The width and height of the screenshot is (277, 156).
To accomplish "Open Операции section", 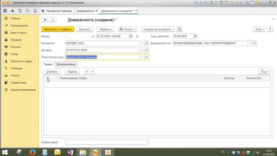I will [x=16, y=68].
